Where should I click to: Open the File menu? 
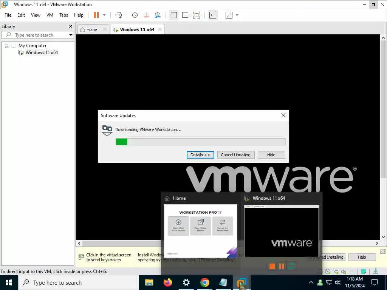point(8,15)
